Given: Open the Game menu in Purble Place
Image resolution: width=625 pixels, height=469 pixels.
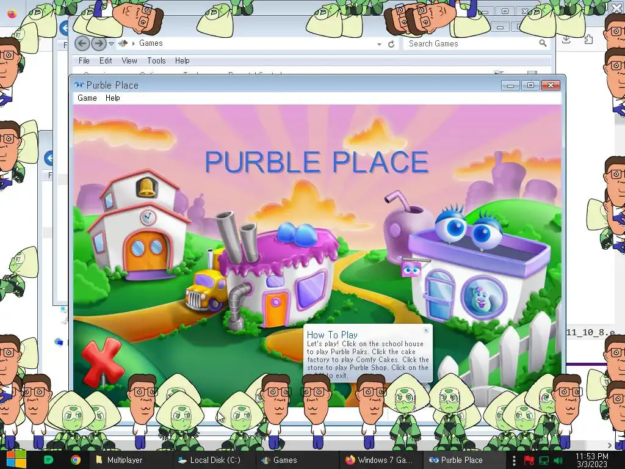Looking at the screenshot, I should (87, 98).
